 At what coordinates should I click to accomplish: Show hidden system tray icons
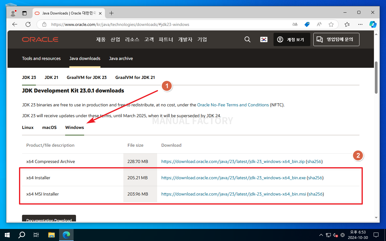point(321,235)
